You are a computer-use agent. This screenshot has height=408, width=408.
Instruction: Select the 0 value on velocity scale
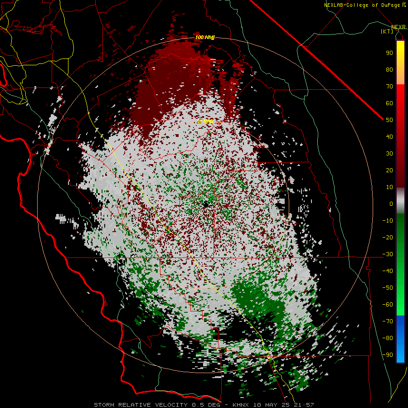[391, 204]
